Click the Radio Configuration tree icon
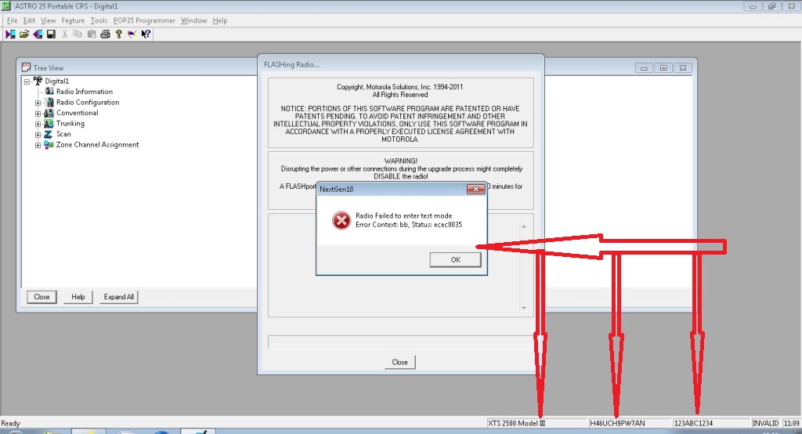Image resolution: width=802 pixels, height=434 pixels. 49,102
